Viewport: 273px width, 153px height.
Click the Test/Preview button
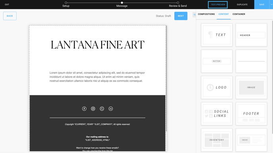pyautogui.click(x=218, y=5)
